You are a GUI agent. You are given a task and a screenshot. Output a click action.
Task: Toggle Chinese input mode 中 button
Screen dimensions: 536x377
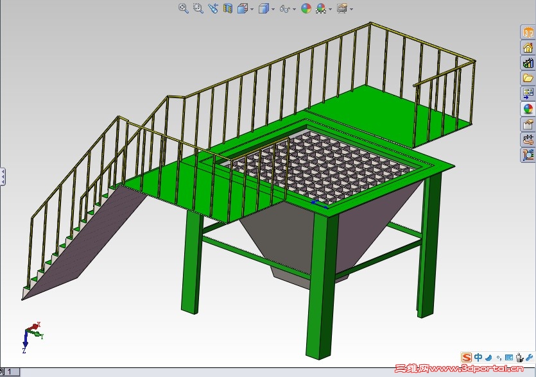(478, 358)
